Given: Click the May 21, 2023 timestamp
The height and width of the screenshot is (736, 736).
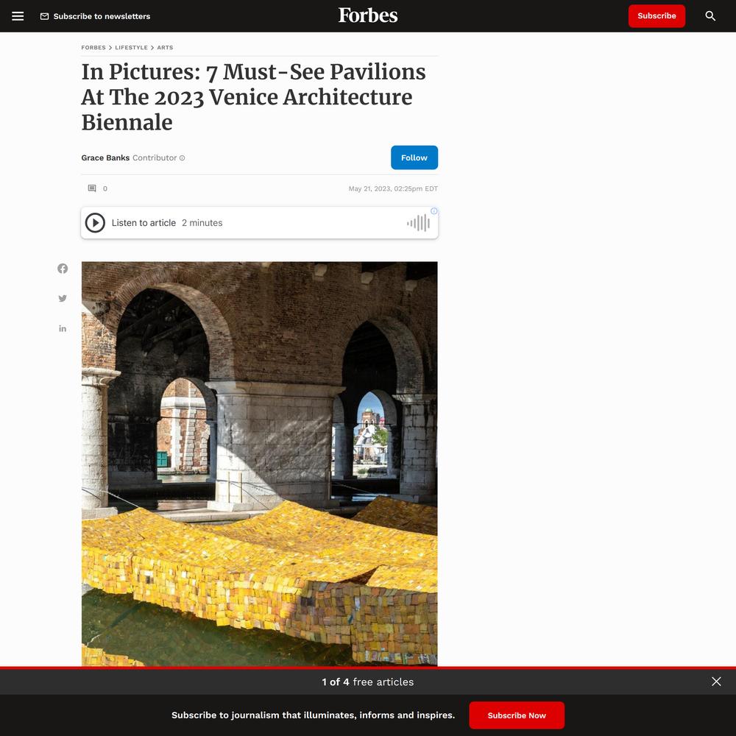Looking at the screenshot, I should (x=393, y=188).
